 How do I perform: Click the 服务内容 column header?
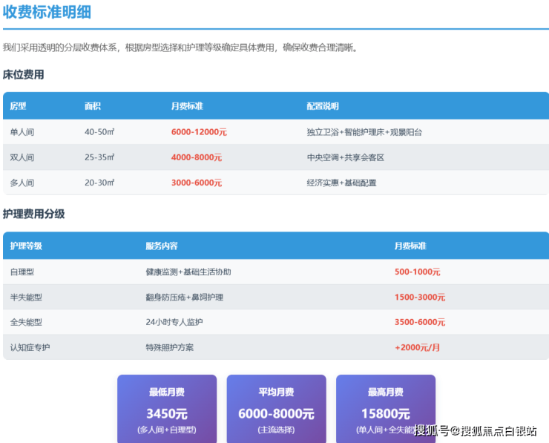tap(161, 246)
